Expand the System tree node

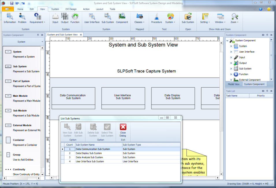[231, 46]
